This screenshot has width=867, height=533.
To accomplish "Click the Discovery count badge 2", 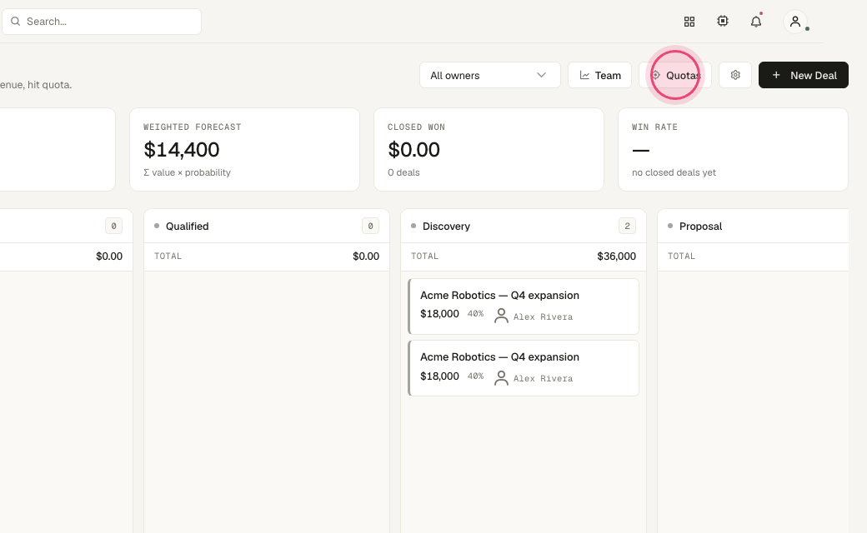I will point(627,226).
